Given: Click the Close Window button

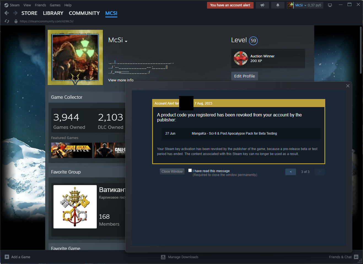Looking at the screenshot, I should coord(172,172).
